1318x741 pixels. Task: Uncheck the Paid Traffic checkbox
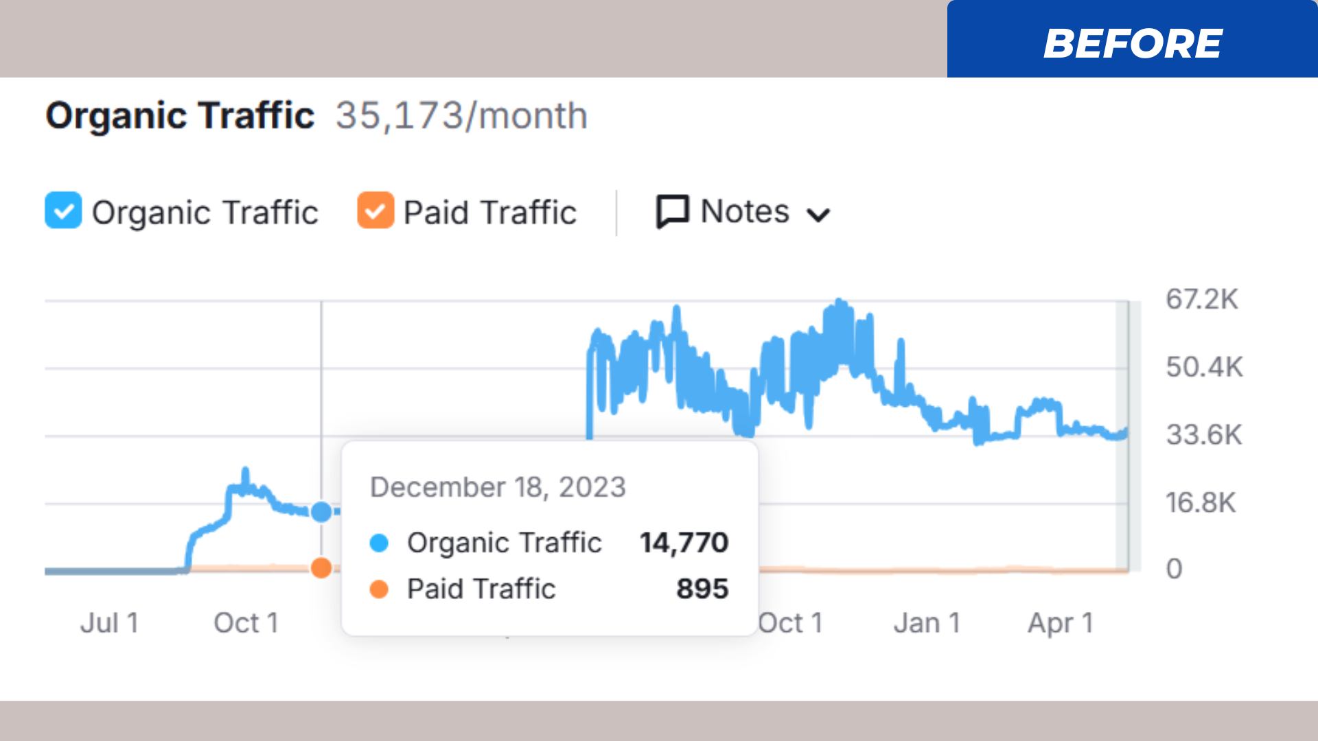point(375,211)
